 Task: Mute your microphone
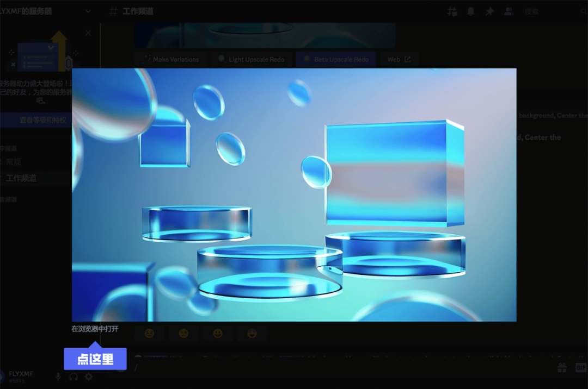click(x=58, y=377)
